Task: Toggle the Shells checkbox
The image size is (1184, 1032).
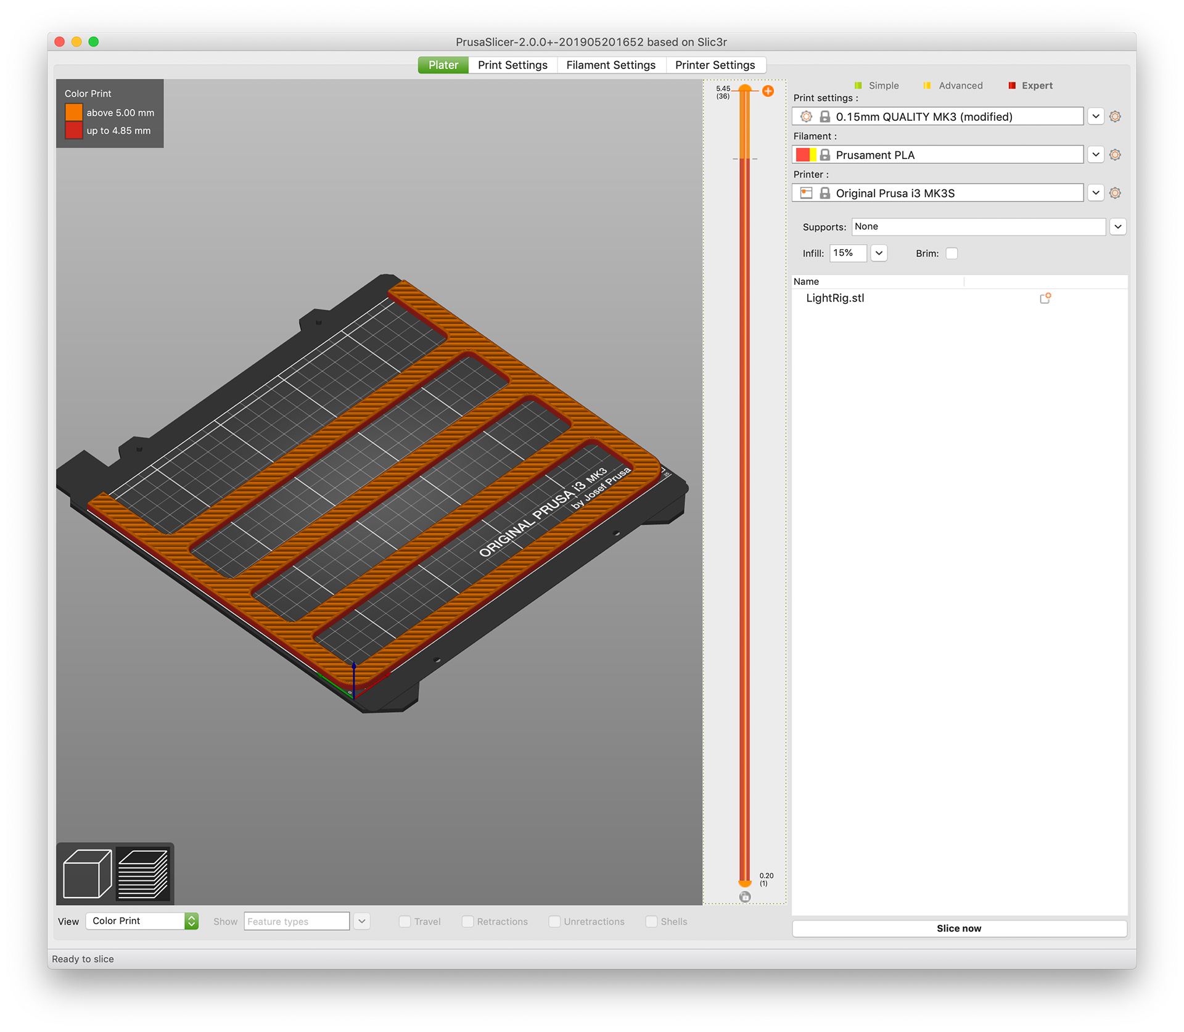Action: (651, 922)
